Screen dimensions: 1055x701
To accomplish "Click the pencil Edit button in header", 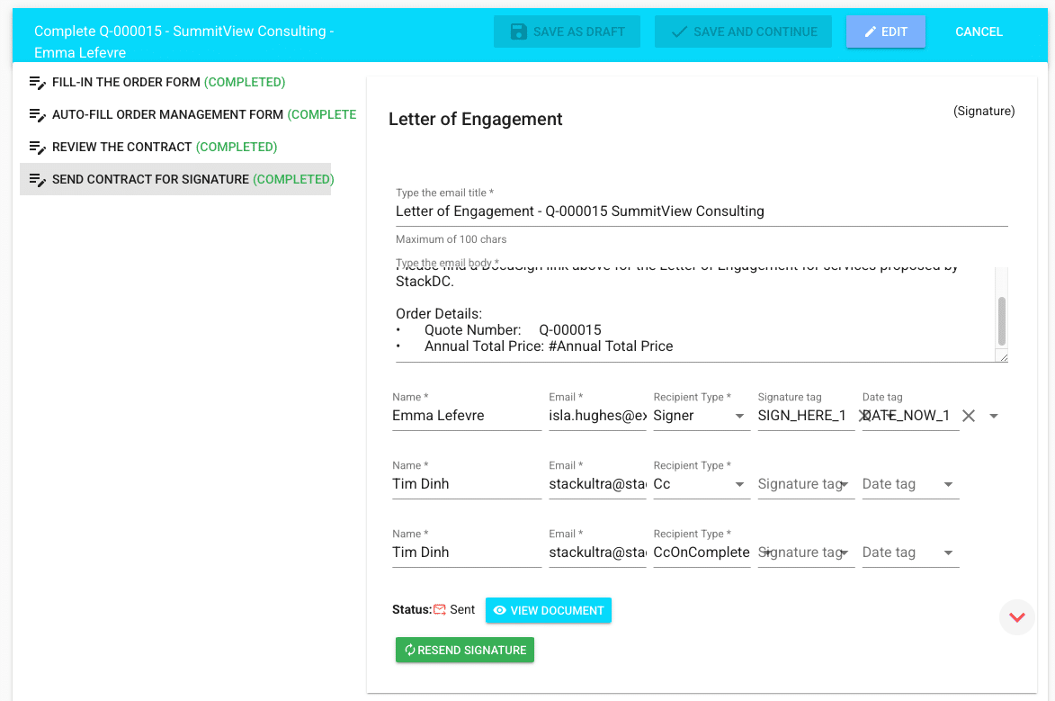I will 885,31.
